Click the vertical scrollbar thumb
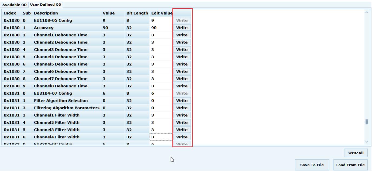The height and width of the screenshot is (171, 372). point(367,122)
